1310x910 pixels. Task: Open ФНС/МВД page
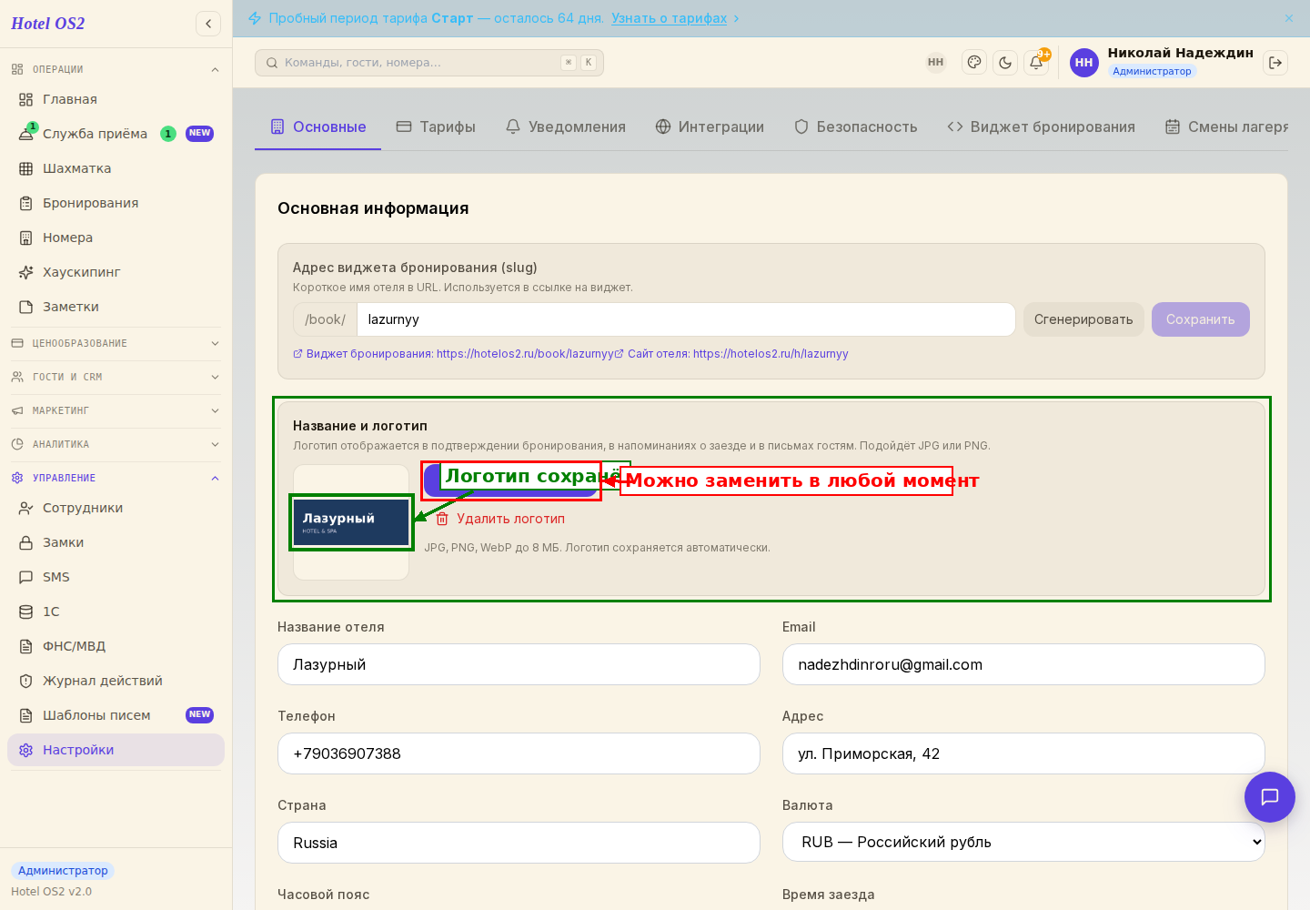tap(116, 646)
